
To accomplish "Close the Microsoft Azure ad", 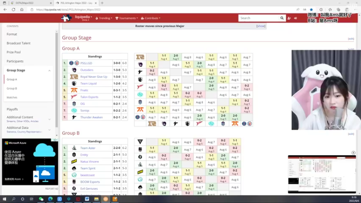I will (57, 140).
